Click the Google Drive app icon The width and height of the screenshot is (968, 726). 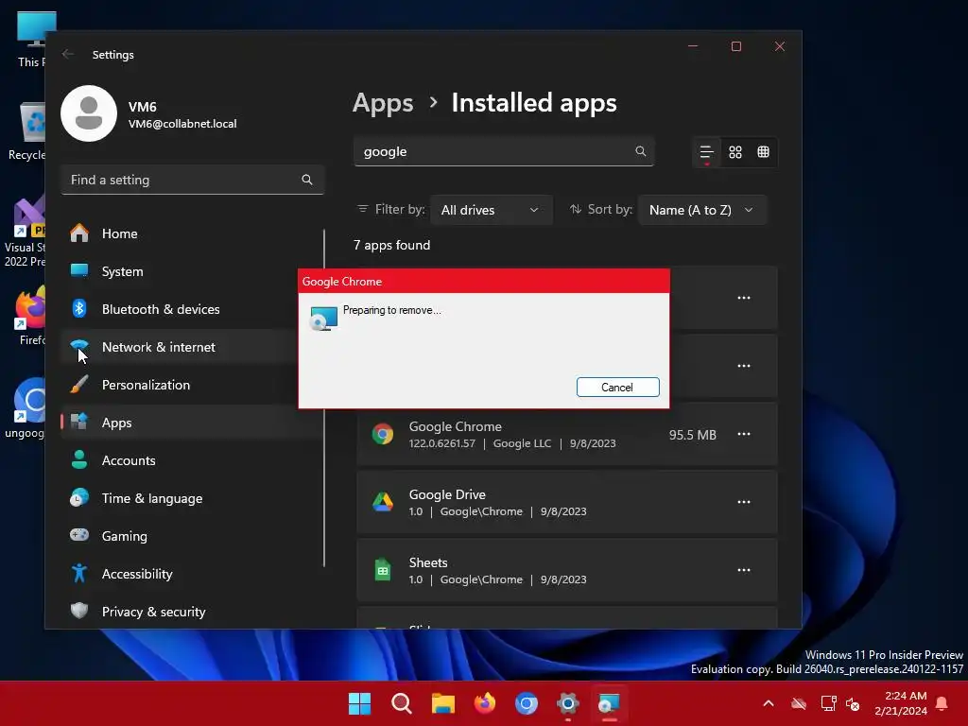(383, 502)
